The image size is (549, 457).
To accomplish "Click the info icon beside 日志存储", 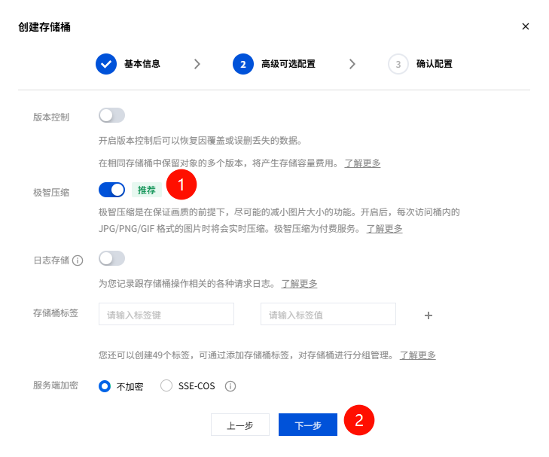I will pos(78,260).
